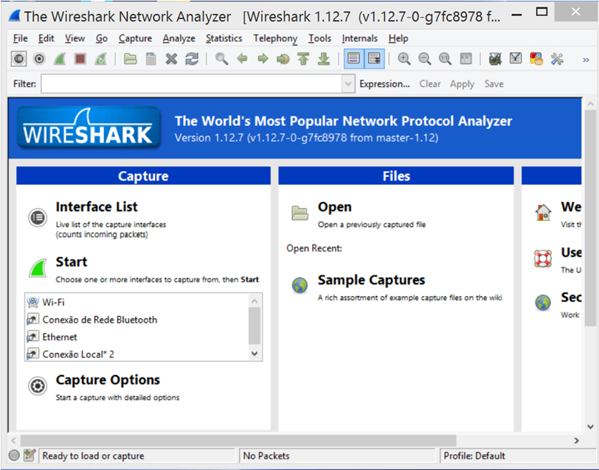The image size is (599, 470).
Task: Click the reload capture file icon
Action: pos(192,59)
